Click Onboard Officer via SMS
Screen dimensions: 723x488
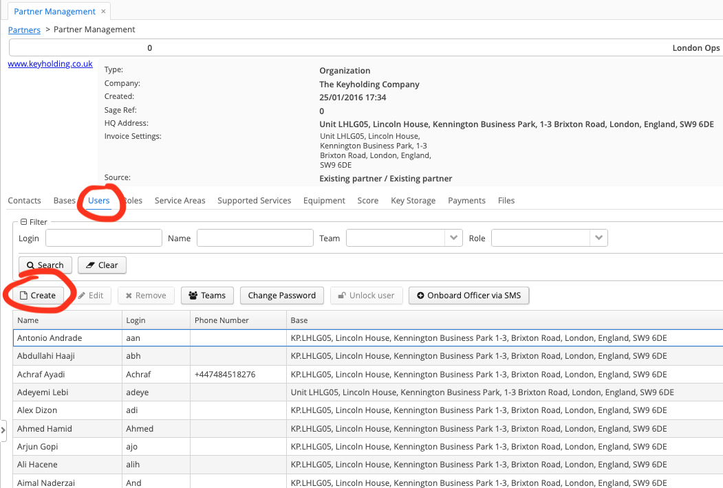[x=468, y=296]
